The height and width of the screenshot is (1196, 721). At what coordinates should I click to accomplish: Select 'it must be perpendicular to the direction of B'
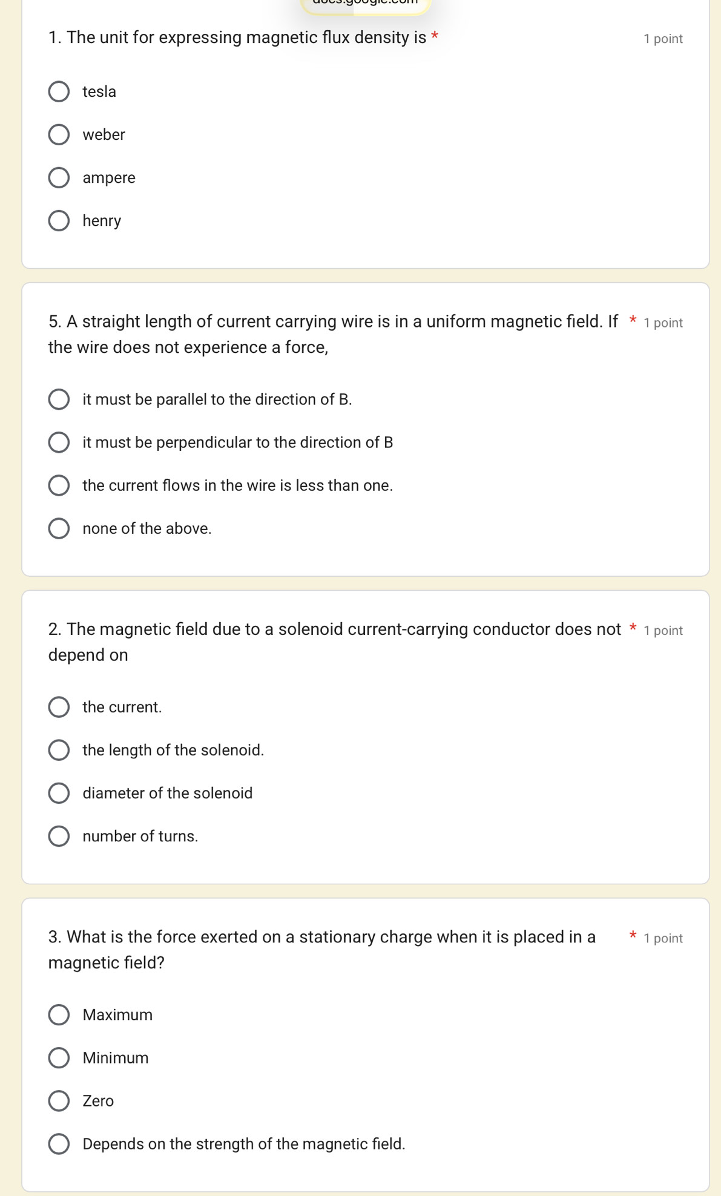tap(59, 442)
